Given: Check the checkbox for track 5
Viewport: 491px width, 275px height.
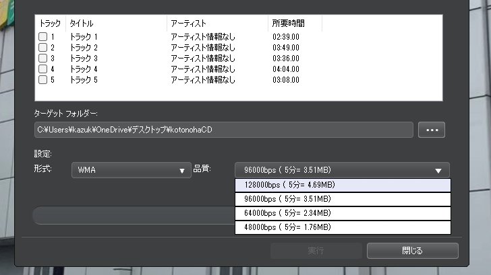Looking at the screenshot, I should pyautogui.click(x=43, y=80).
